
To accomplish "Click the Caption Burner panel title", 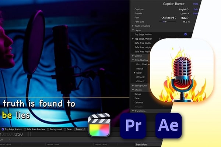I will [x=173, y=4].
